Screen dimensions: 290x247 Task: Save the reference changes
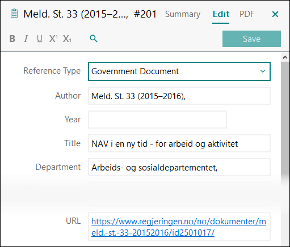coord(251,39)
